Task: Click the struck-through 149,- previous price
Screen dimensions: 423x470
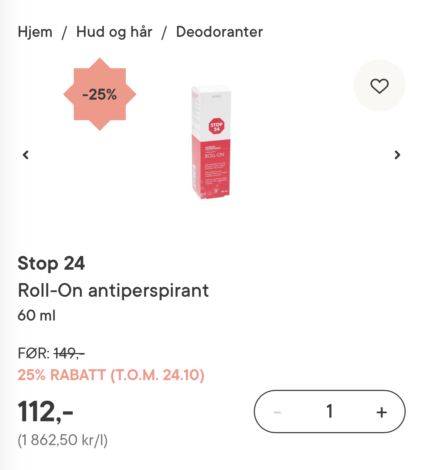Action: (69, 353)
